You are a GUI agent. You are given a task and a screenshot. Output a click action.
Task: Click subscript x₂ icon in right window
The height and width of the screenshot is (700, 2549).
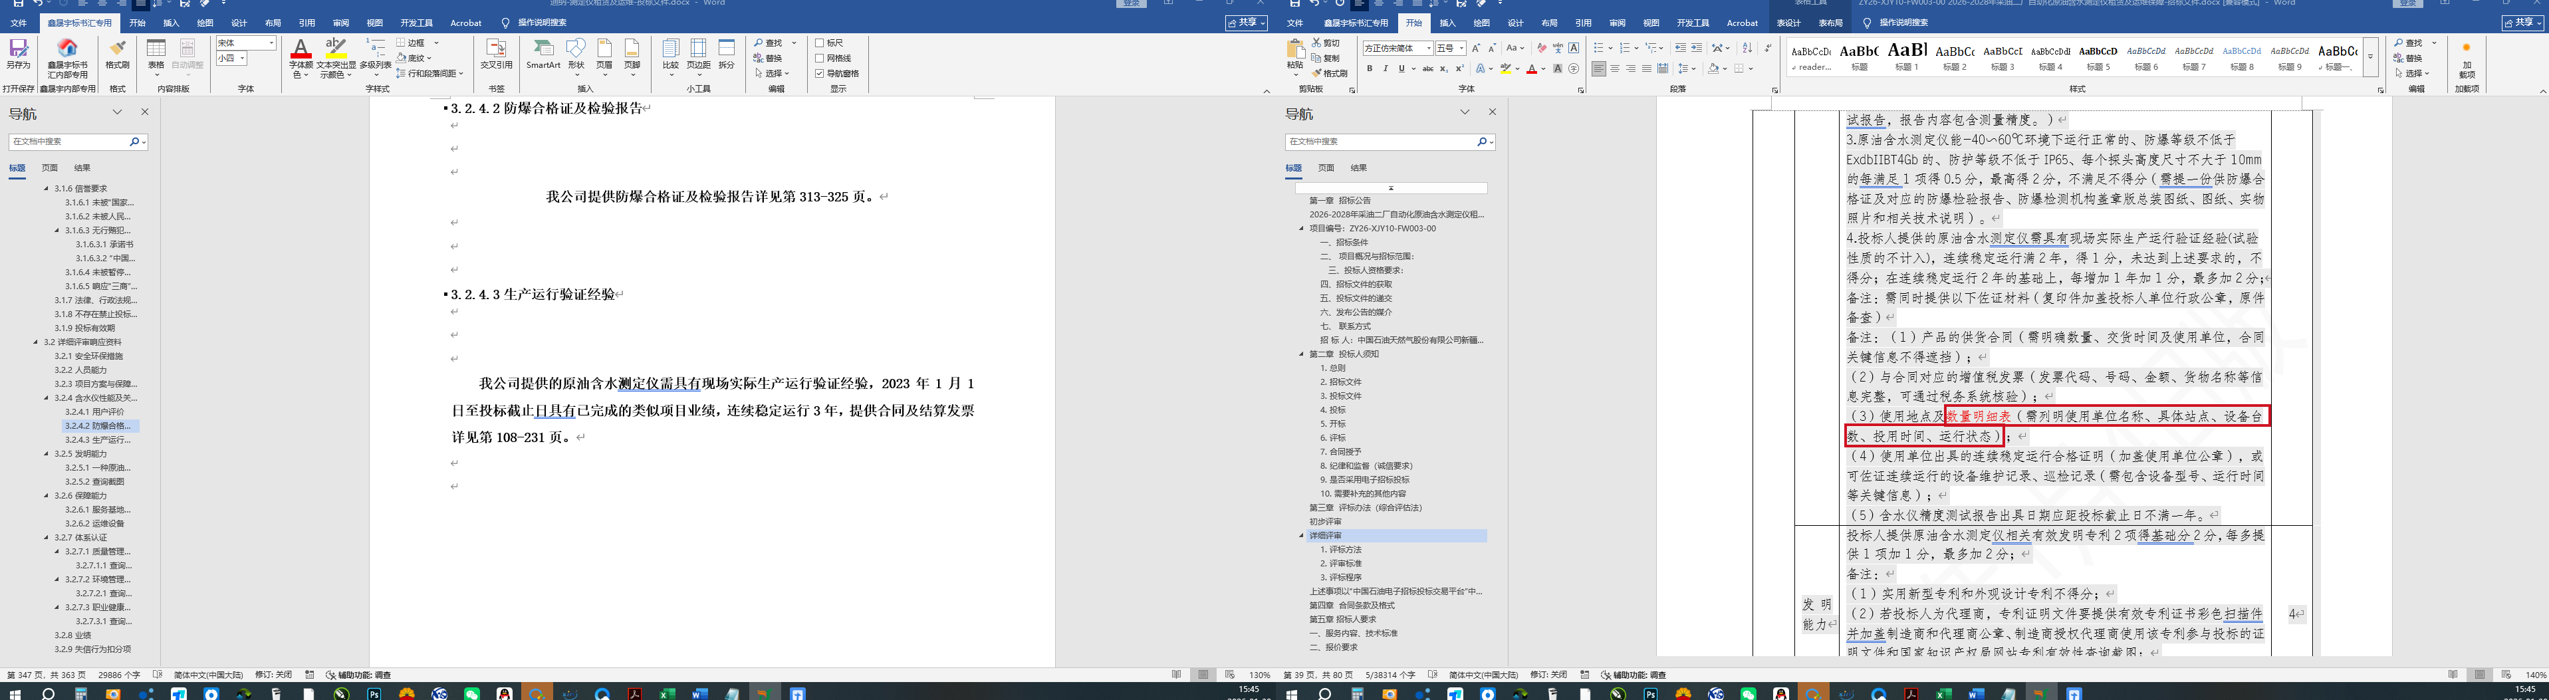click(1444, 68)
